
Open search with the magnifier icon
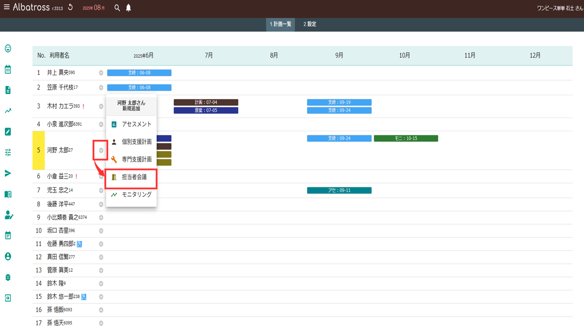[117, 8]
